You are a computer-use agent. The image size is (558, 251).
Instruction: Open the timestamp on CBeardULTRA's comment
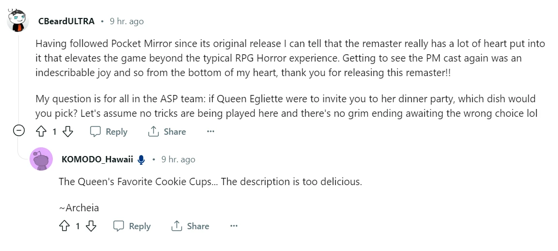coord(127,21)
